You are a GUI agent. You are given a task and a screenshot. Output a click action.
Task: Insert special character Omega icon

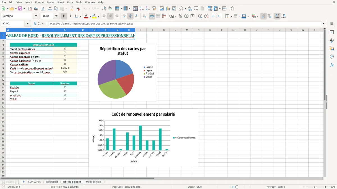pyautogui.click(x=181, y=9)
